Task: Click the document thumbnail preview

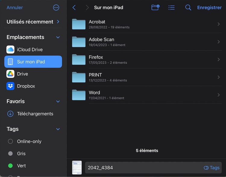Action: [77, 167]
